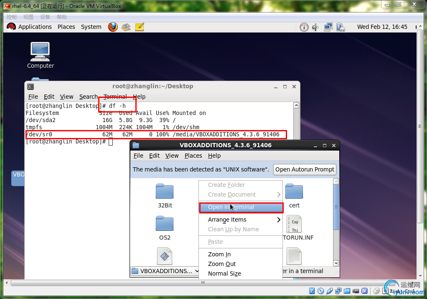Click the software update indicator icon
This screenshot has width=427, height=299.
click(304, 27)
